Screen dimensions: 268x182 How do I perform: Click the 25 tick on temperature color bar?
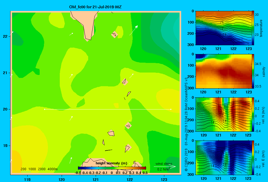point(256,25)
